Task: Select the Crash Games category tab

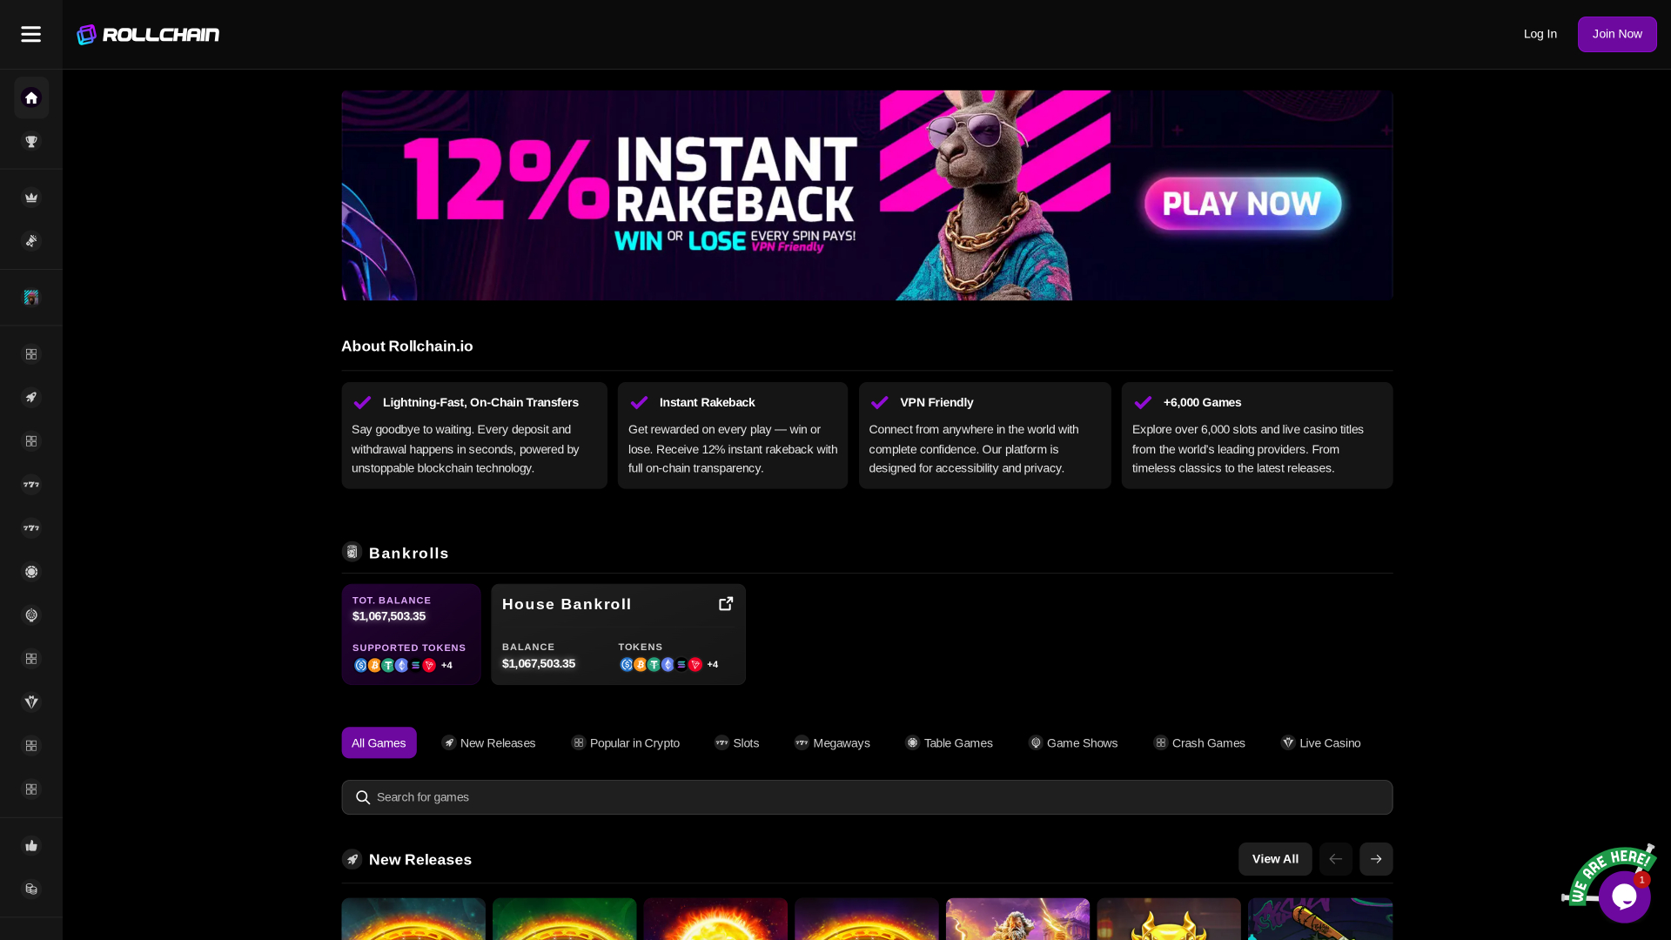Action: click(x=1199, y=742)
